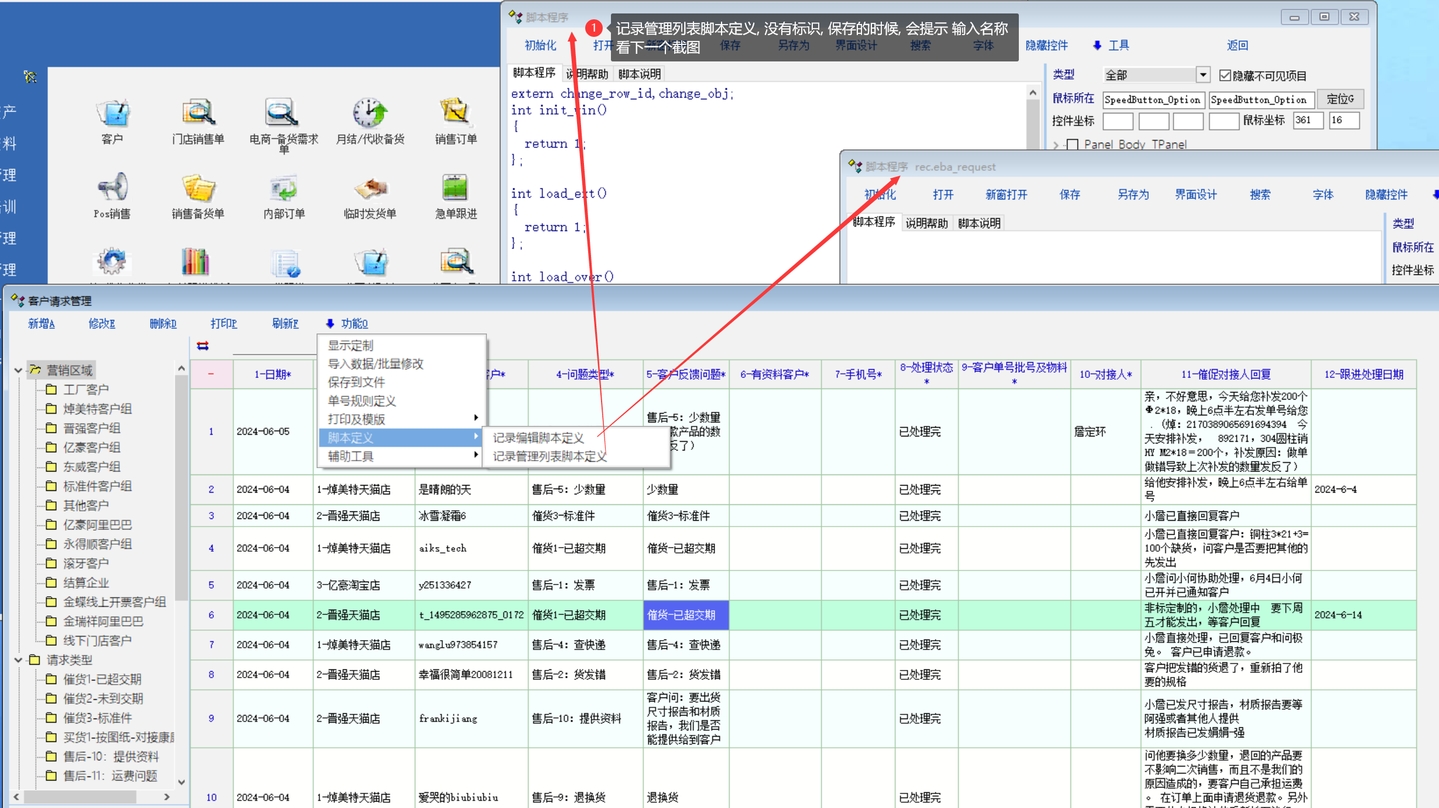The height and width of the screenshot is (808, 1439).
Task: Switch to the 脚本说明 tab
Action: click(639, 74)
